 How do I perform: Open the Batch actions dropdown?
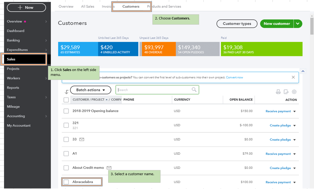point(91,90)
